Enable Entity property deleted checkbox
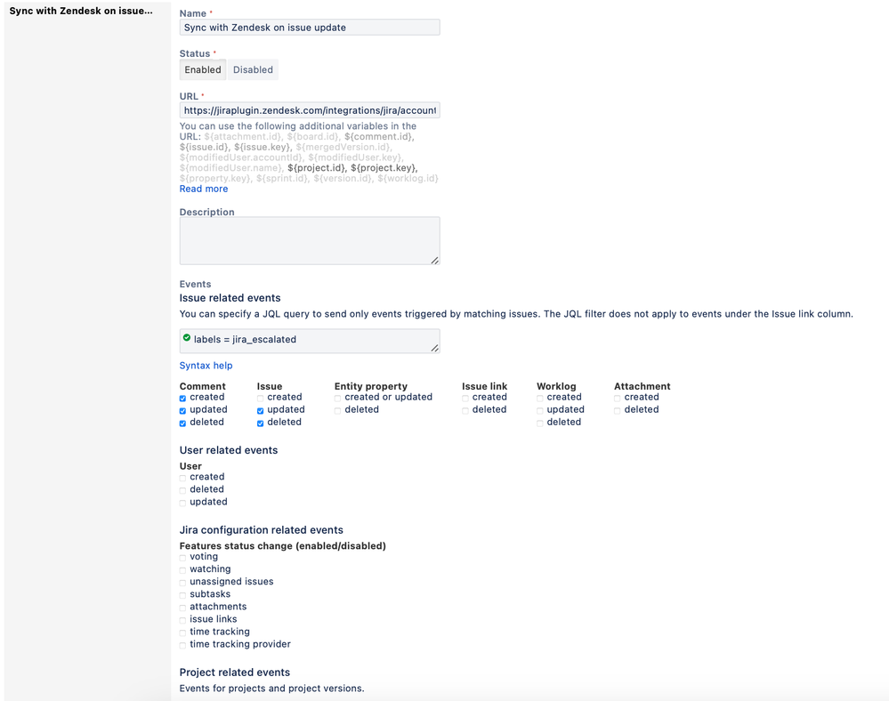 337,411
